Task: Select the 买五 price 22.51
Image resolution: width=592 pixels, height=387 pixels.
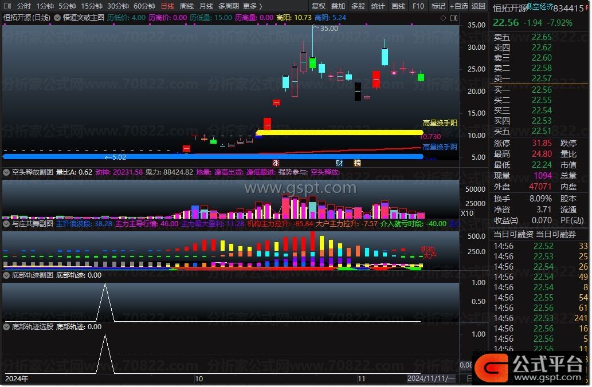Action: [542, 131]
